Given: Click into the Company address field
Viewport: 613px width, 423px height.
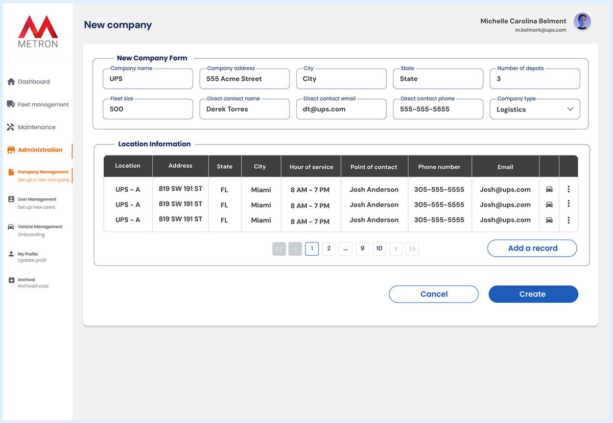Looking at the screenshot, I should click(x=245, y=79).
